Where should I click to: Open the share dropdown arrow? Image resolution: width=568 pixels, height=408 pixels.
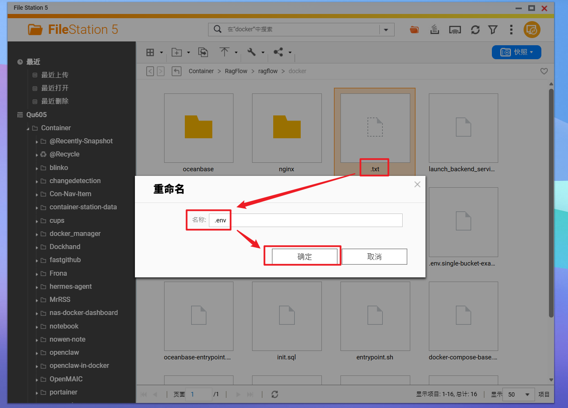[290, 53]
